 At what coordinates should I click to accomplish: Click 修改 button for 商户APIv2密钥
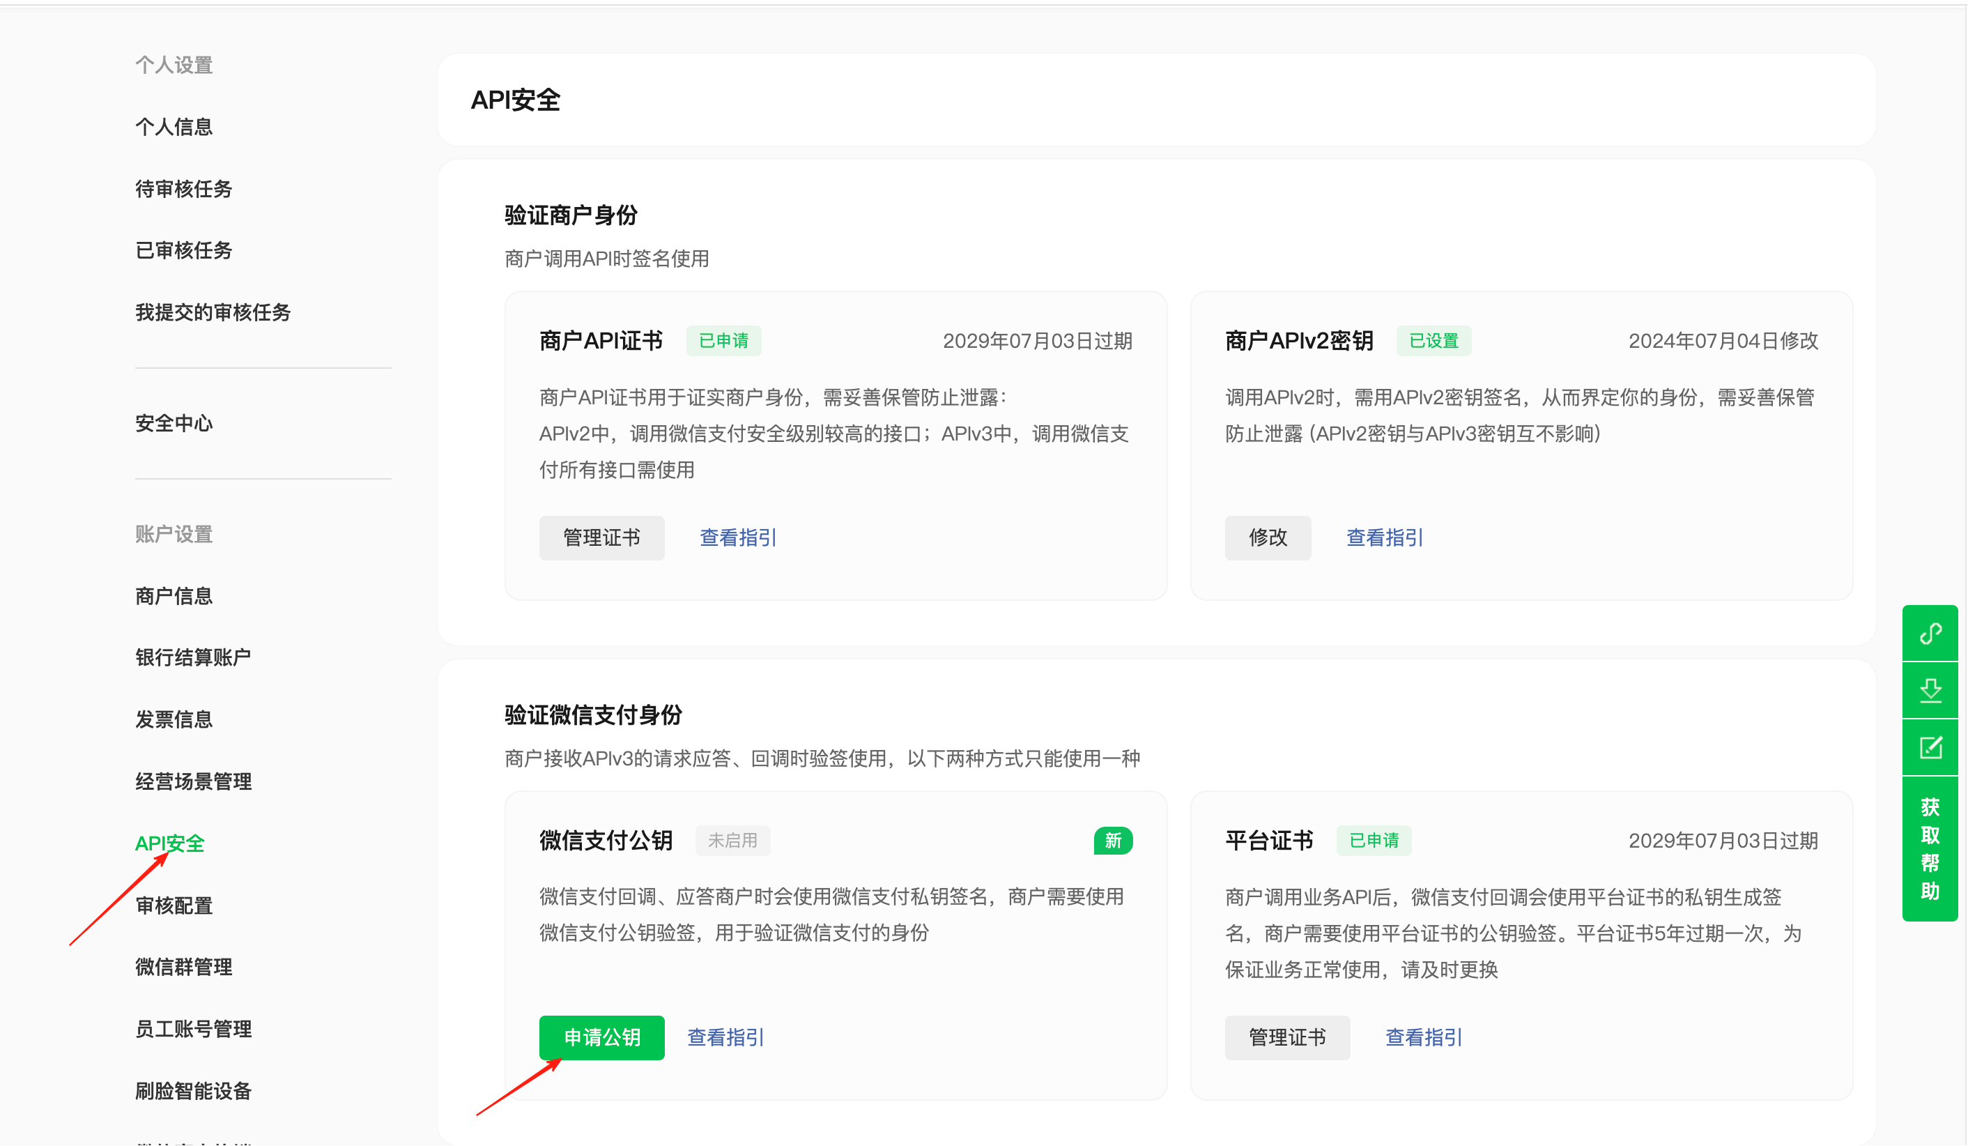point(1268,537)
